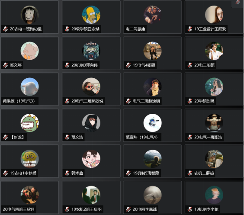Click muted microphone icon for 19电气4张硕
Image resolution: width=244 pixels, height=215 pixels.
coord(128,65)
